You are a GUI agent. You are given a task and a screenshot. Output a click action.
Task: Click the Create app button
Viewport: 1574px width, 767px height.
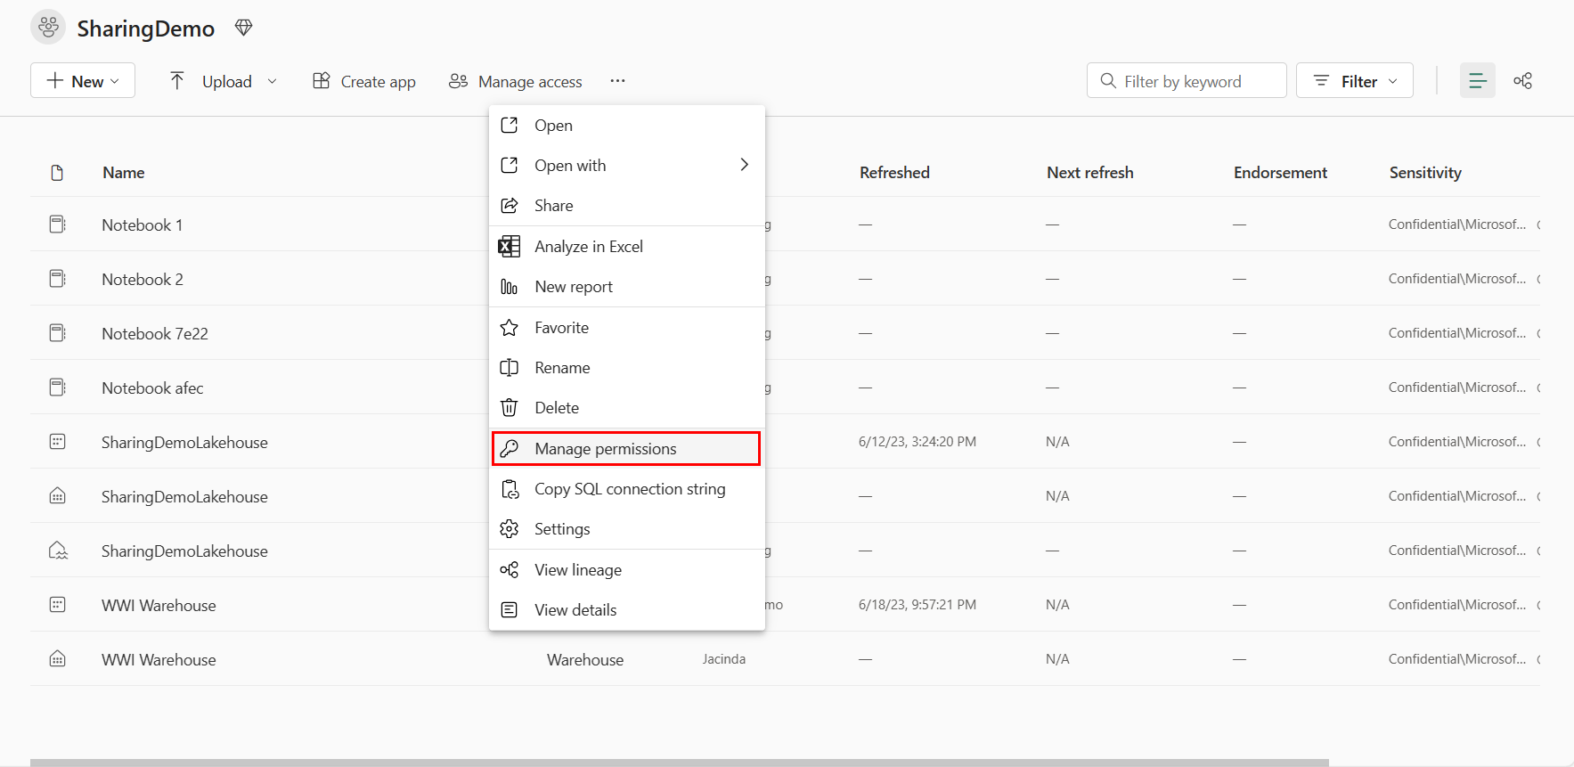tap(364, 81)
